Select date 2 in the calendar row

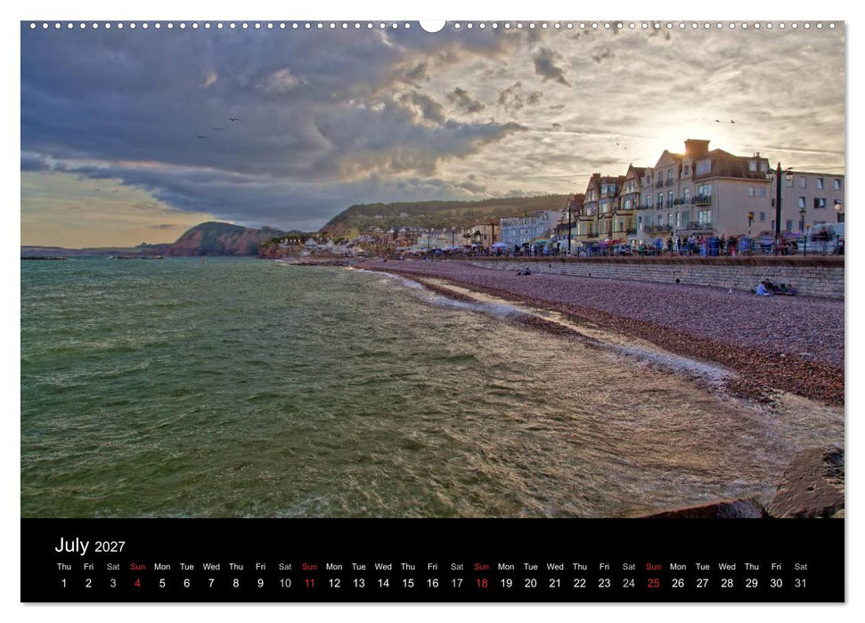pos(88,583)
